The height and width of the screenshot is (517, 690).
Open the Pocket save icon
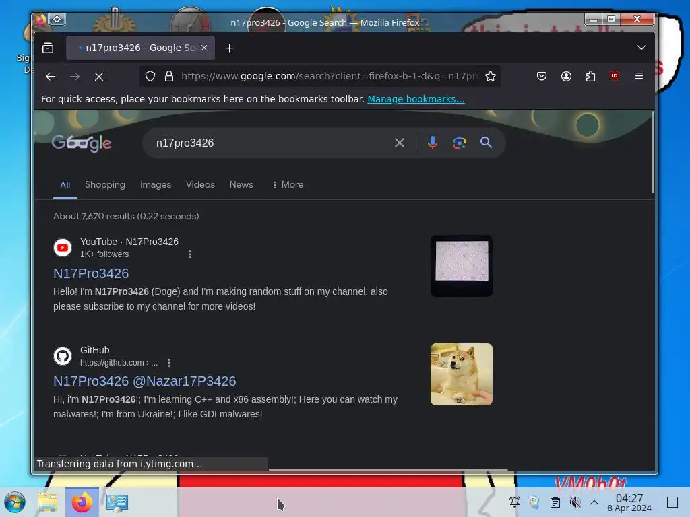(542, 76)
